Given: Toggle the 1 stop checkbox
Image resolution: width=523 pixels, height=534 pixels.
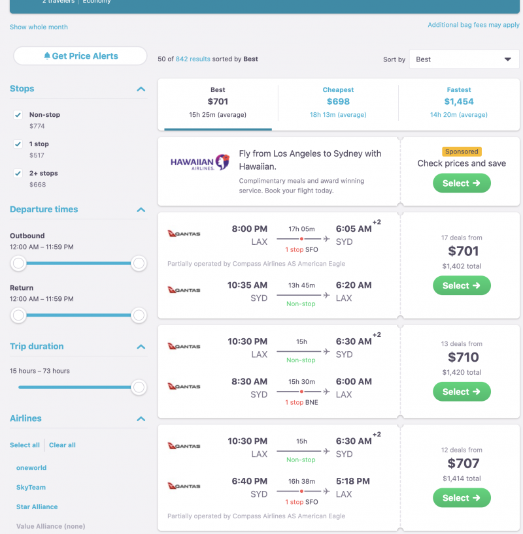Looking at the screenshot, I should (18, 144).
